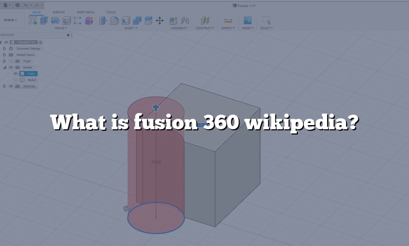
Task: Click the Browser panel options dot icon
Action: point(68,35)
